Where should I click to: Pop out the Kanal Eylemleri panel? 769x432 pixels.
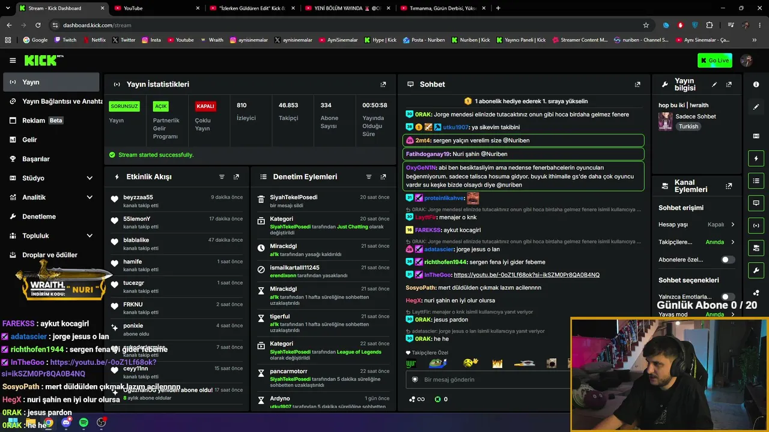click(x=729, y=186)
